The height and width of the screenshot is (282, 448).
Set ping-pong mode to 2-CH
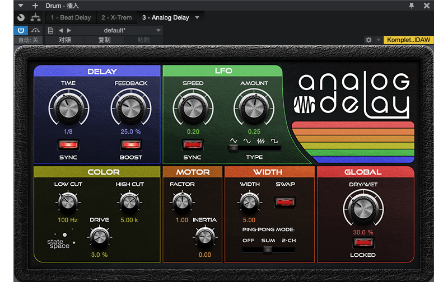click(288, 241)
